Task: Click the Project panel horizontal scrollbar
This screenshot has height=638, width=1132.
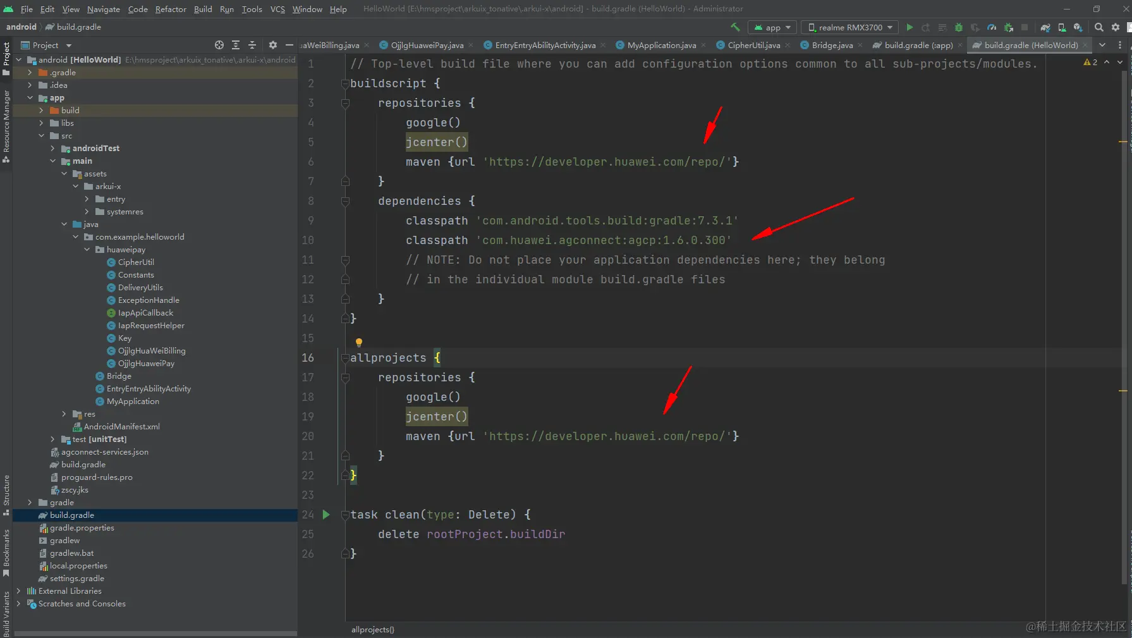Action: (x=155, y=633)
